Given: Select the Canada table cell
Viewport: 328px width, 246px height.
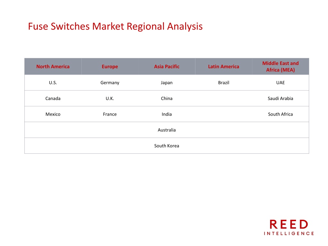Looking at the screenshot, I should click(x=53, y=98).
